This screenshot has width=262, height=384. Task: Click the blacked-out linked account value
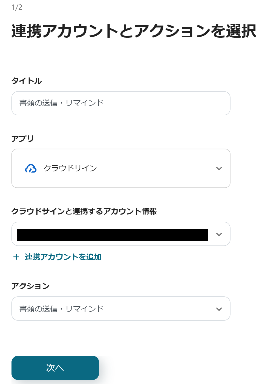(x=112, y=235)
